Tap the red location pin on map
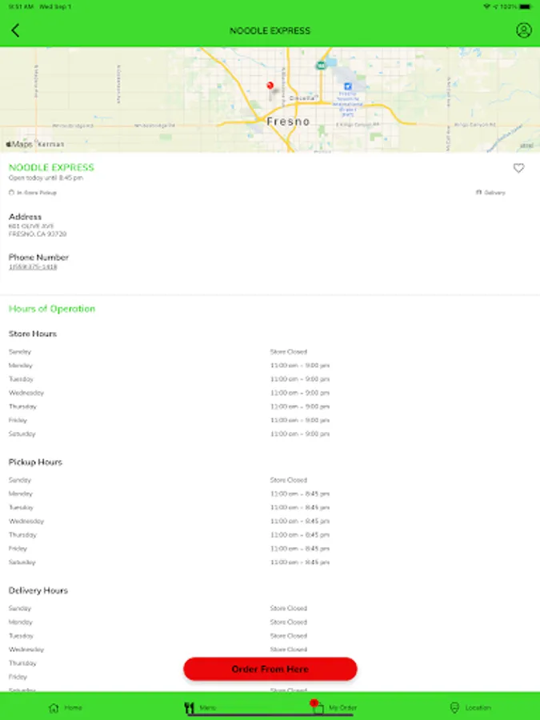Image resolution: width=540 pixels, height=720 pixels. 270,86
